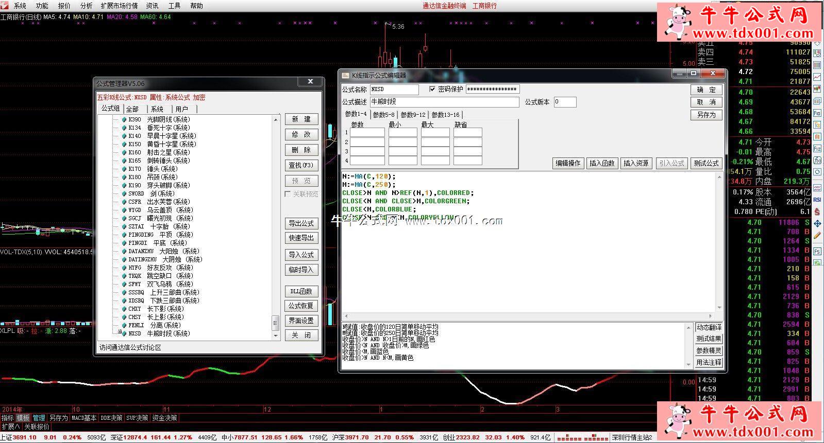
Task: Switch to the 资金决策 tab at bottom
Action: point(165,418)
